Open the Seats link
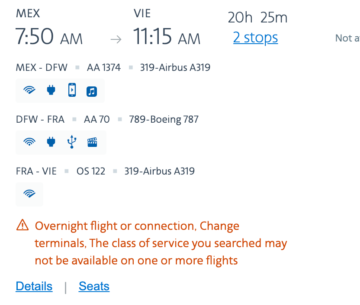The height and width of the screenshot is (305, 360). (94, 286)
